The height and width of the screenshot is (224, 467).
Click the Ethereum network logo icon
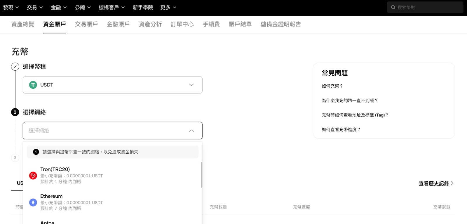click(x=33, y=202)
